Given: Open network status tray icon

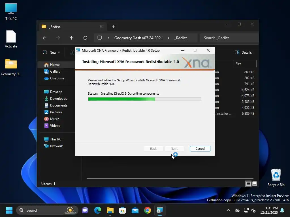Looking at the screenshot, I should [x=246, y=210].
